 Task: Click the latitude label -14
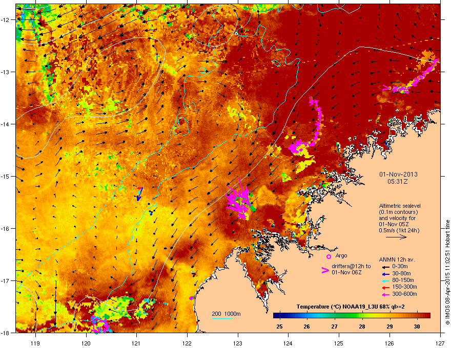tap(5, 124)
